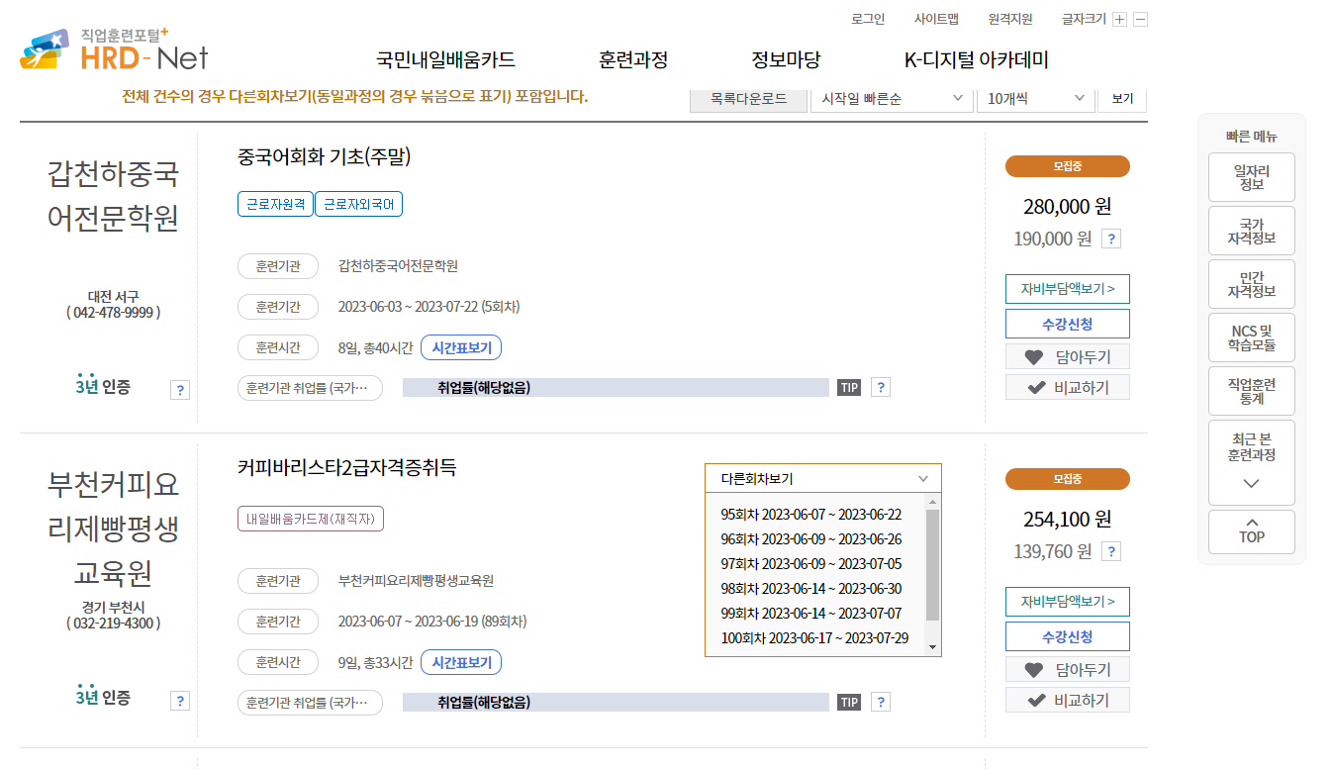Screen dimensions: 1332x769
Task: Shrink text using the 글자크기 minus icon
Action: pyautogui.click(x=1140, y=18)
